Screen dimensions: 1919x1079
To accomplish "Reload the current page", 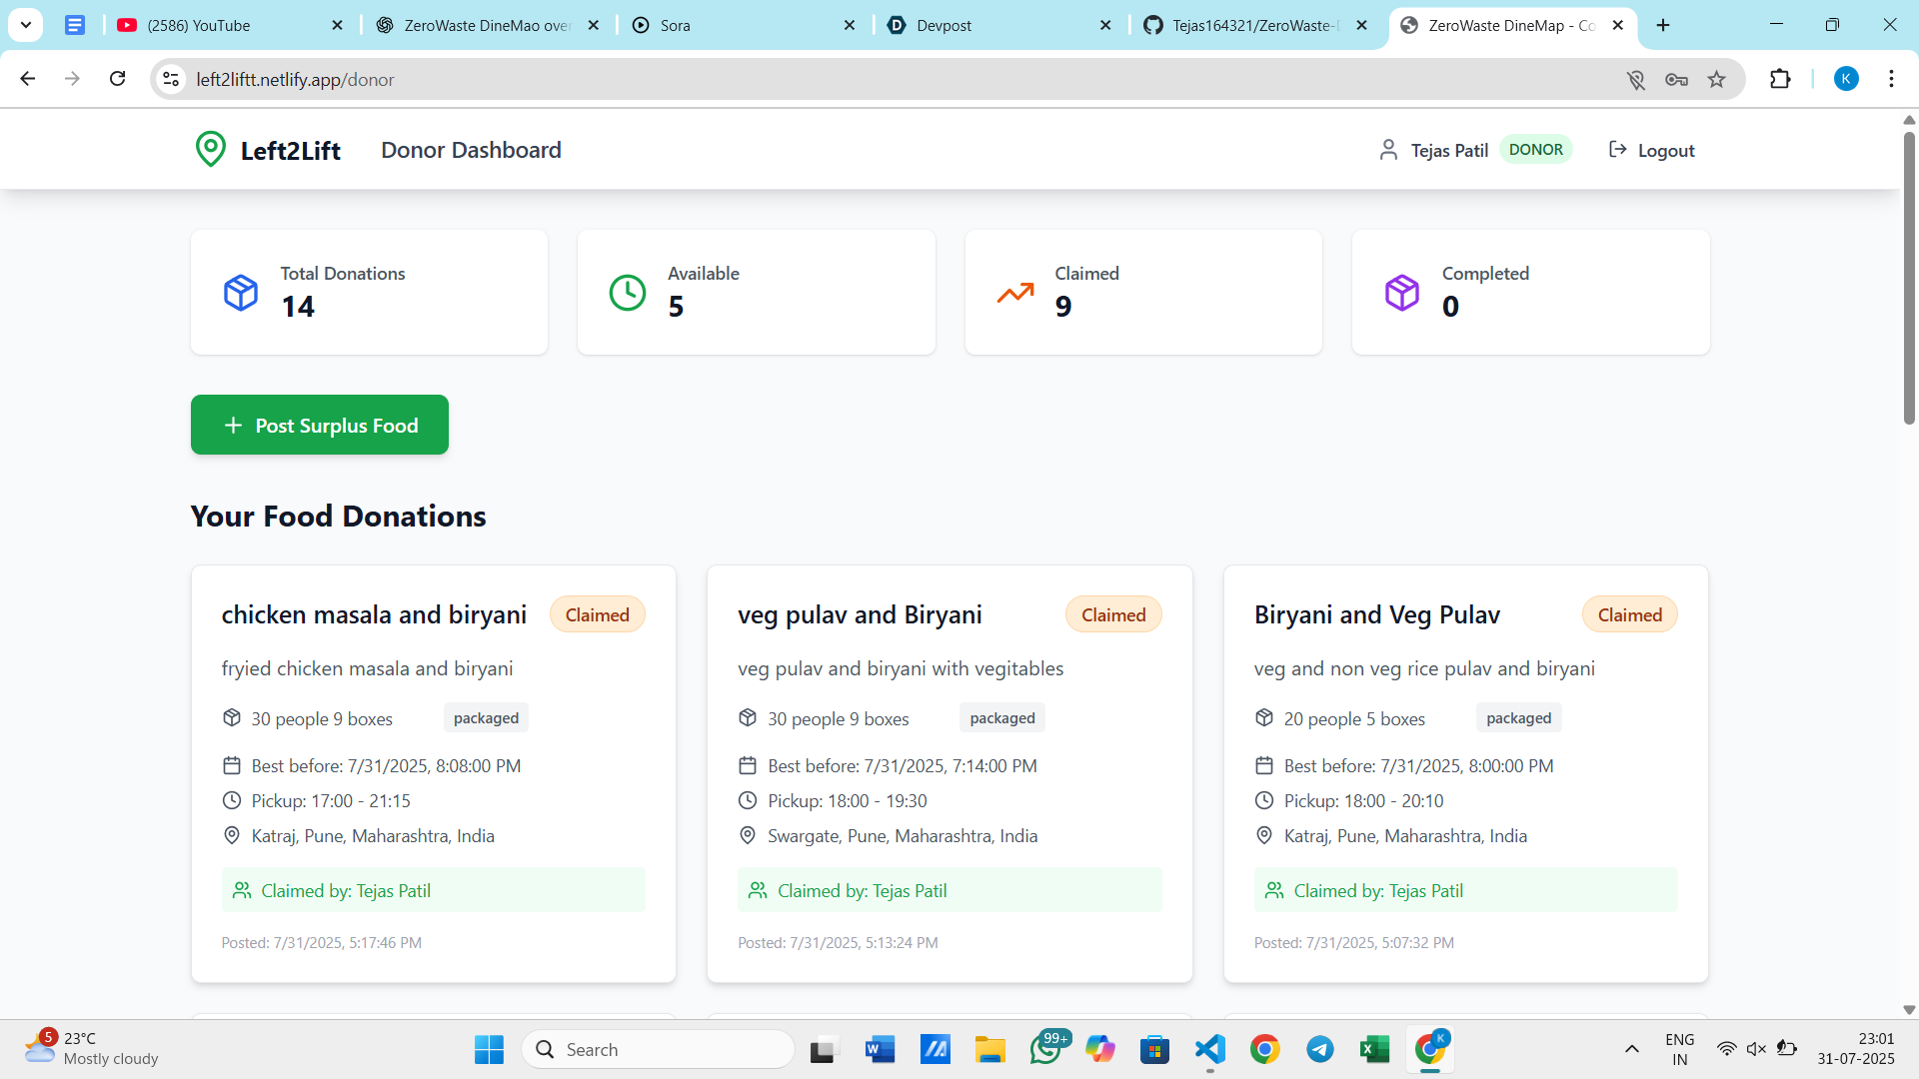I will pos(118,79).
